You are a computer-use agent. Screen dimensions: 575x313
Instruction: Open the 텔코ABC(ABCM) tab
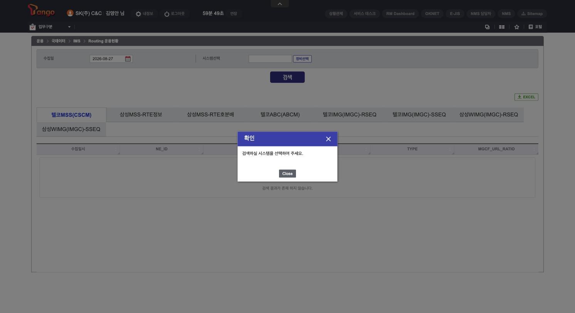(280, 114)
